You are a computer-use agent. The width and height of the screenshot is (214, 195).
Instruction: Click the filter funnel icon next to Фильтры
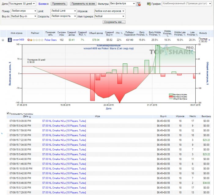pos(139,4)
